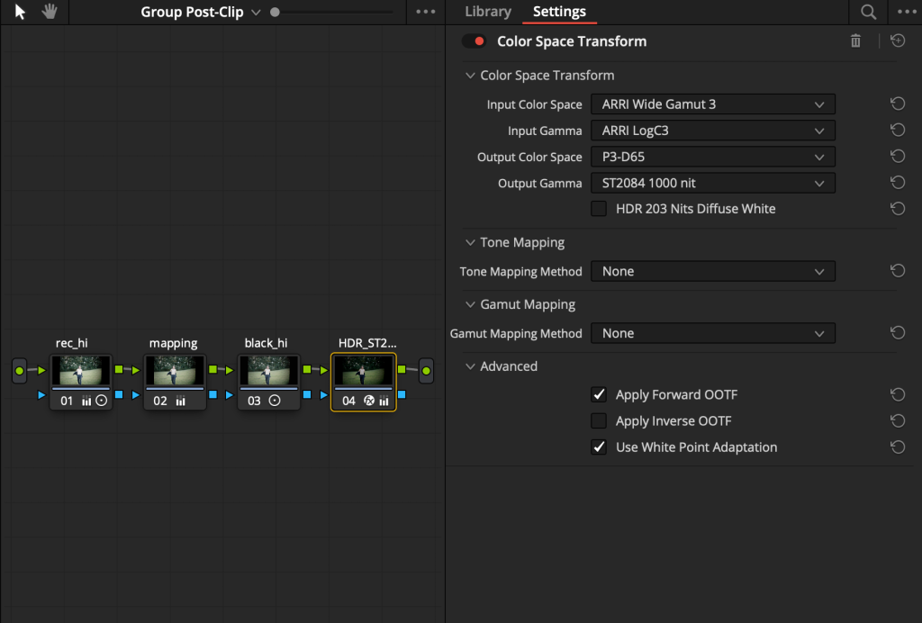This screenshot has width=922, height=623.
Task: Reset Input Gamma parameter
Action: (898, 130)
